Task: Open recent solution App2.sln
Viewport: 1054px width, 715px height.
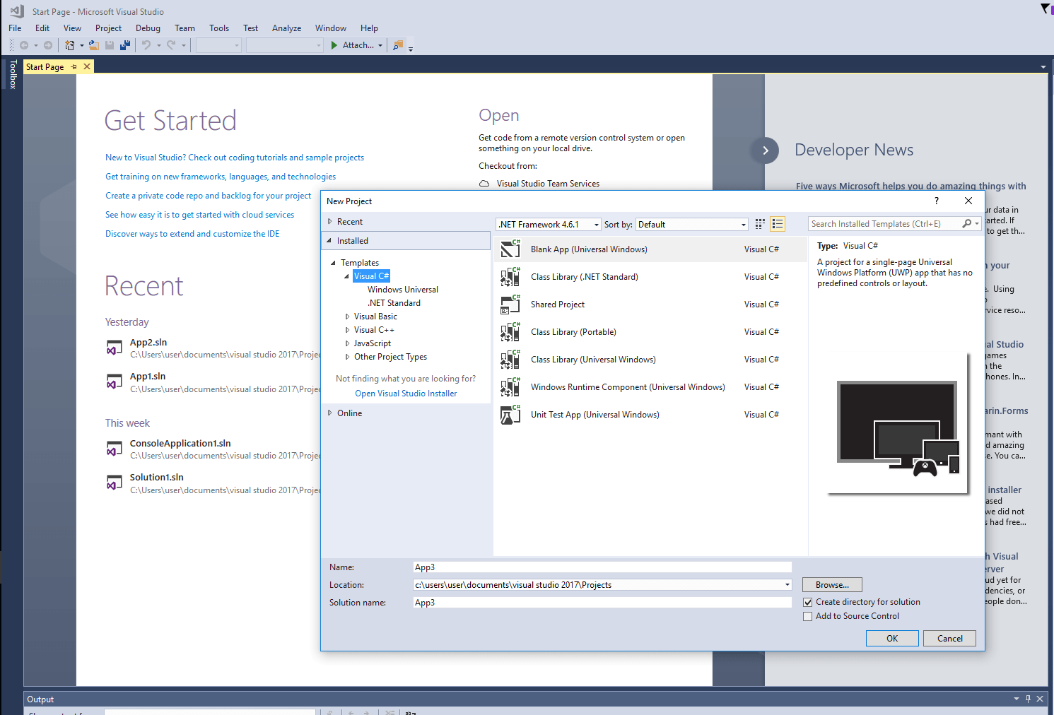Action: coord(148,343)
